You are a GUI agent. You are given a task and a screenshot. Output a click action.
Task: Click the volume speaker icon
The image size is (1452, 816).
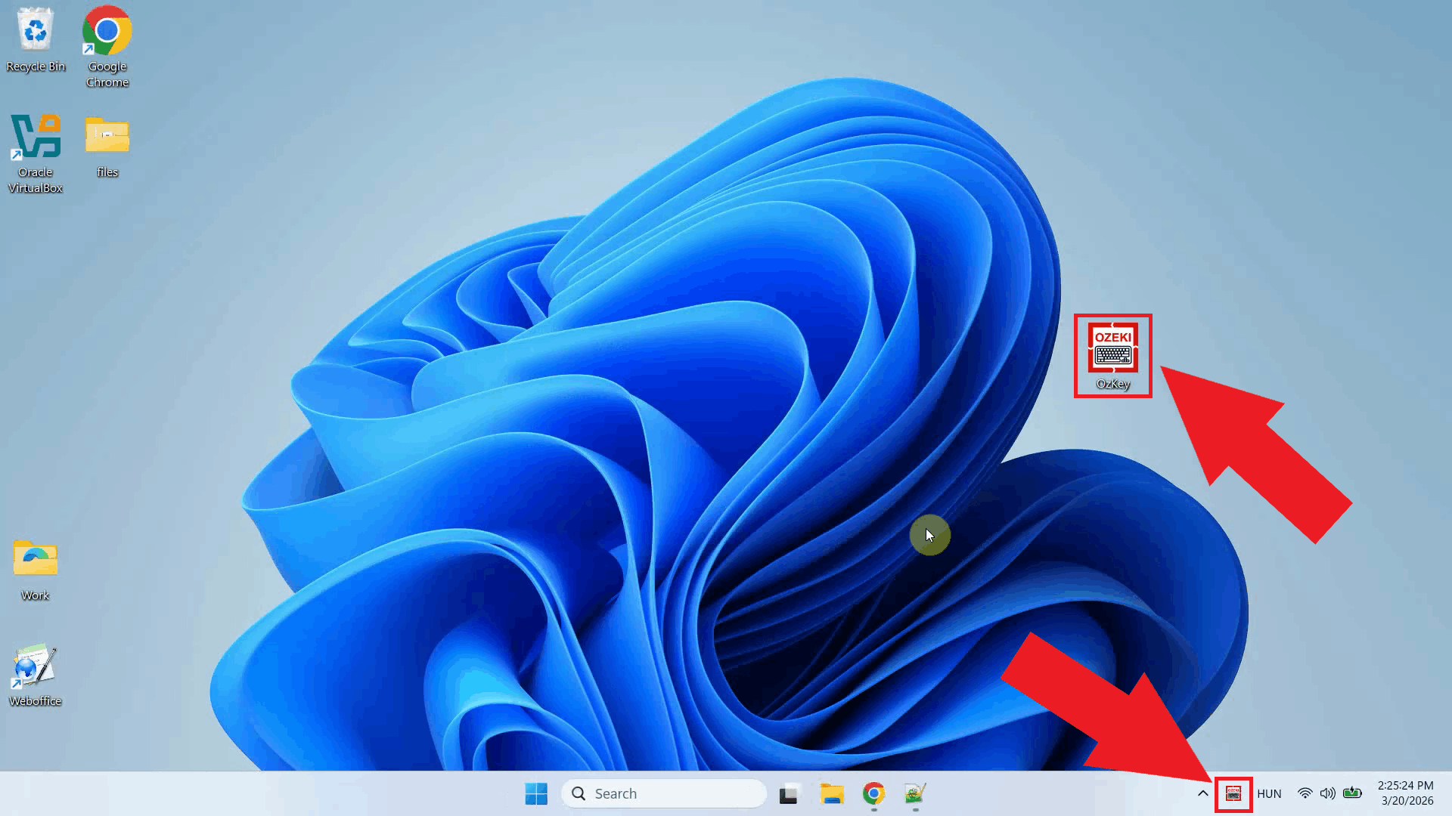[1327, 794]
